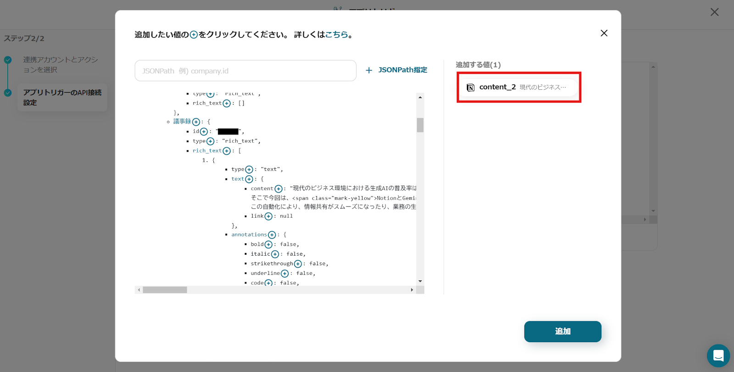
Task: Click the plus icon beside italic
Action: pyautogui.click(x=275, y=254)
